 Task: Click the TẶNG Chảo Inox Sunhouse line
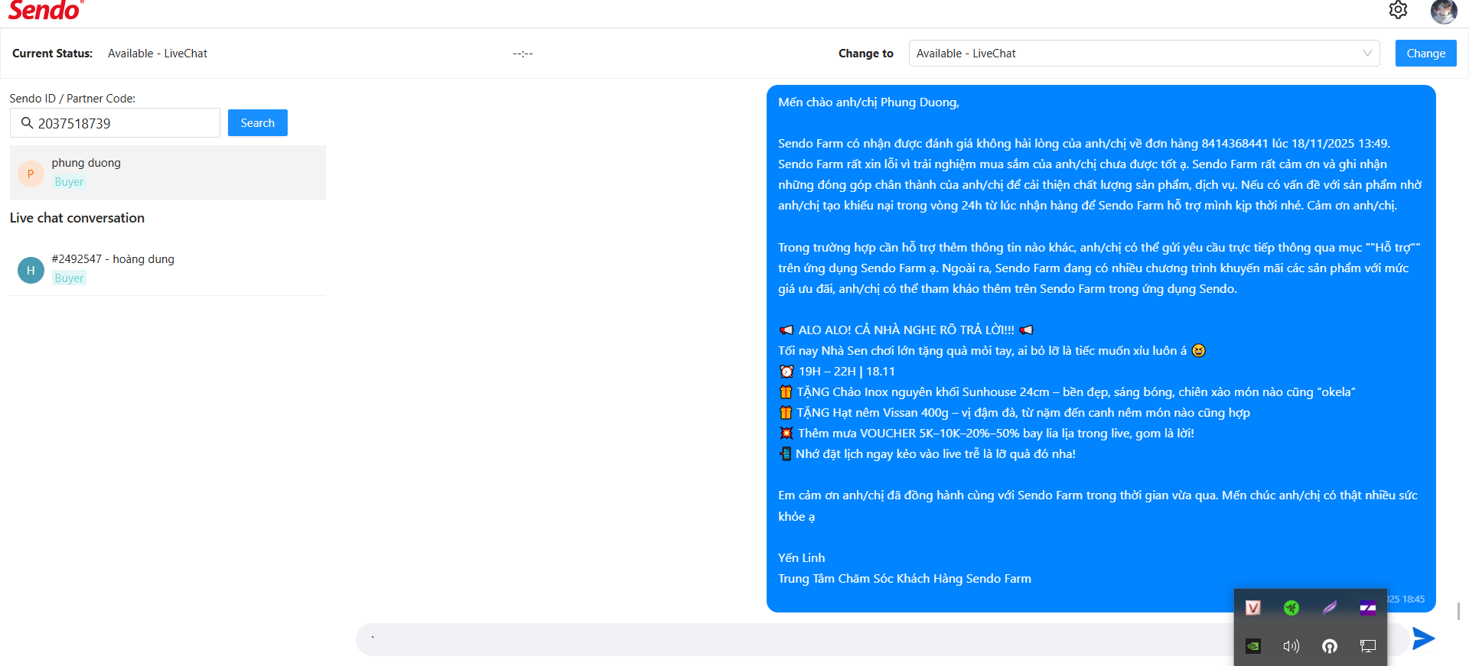(1067, 392)
